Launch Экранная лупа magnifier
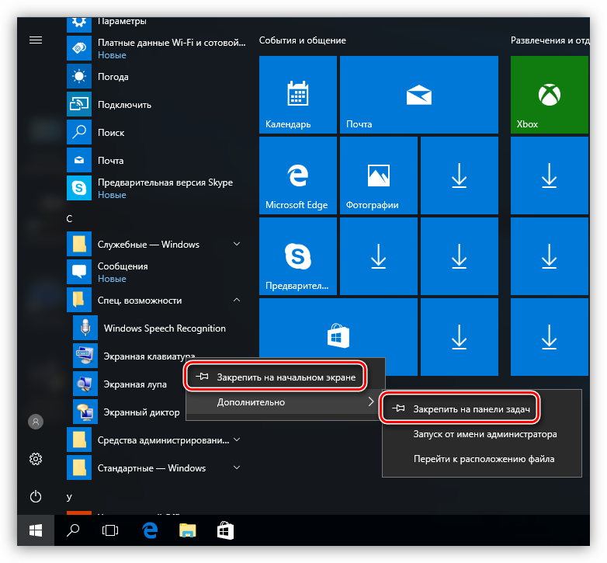This screenshot has height=563, width=607. pos(128,384)
